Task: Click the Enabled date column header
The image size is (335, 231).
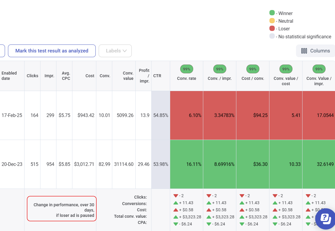Action: (x=9, y=76)
